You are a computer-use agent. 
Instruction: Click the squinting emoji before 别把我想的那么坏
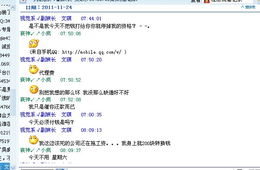(34, 89)
